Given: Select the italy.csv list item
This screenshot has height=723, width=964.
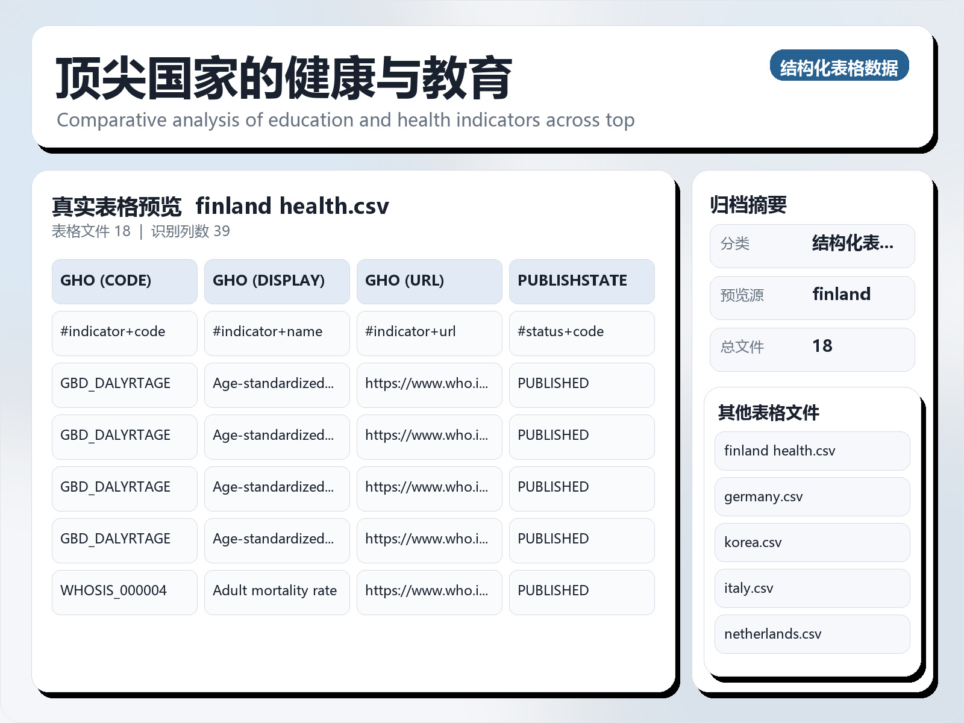Looking at the screenshot, I should [x=812, y=588].
